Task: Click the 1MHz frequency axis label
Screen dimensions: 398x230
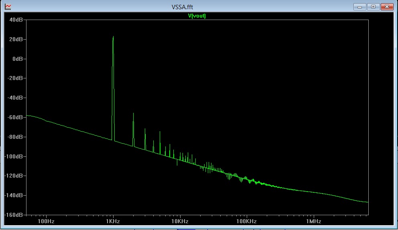Action: 314,221
